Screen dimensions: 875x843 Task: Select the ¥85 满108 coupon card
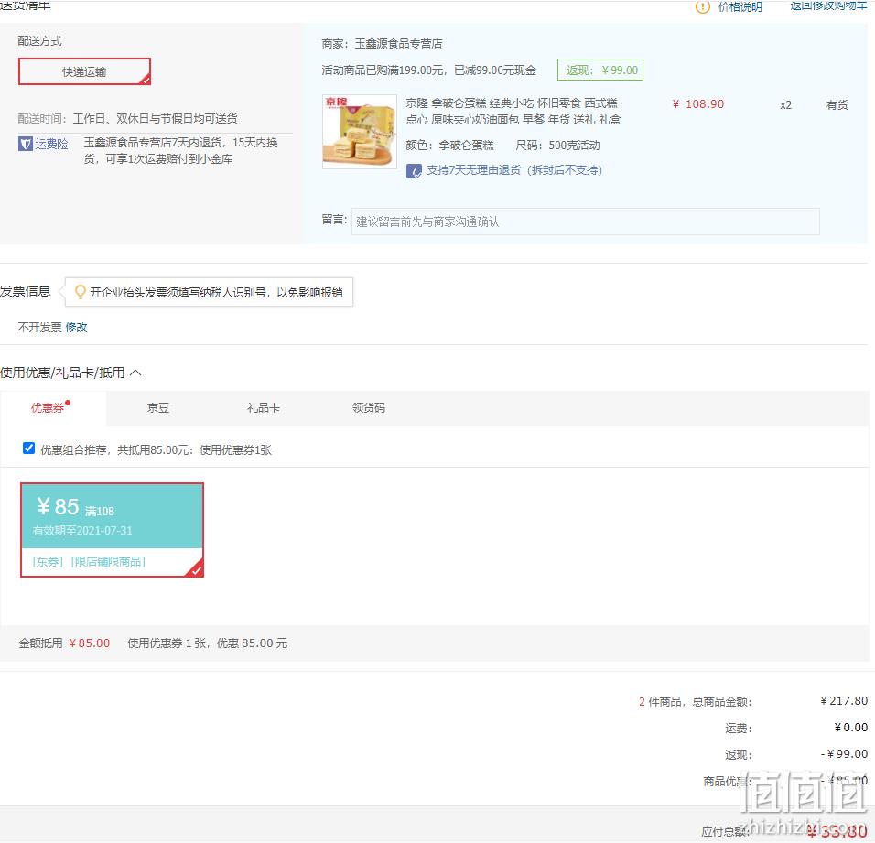tap(113, 529)
